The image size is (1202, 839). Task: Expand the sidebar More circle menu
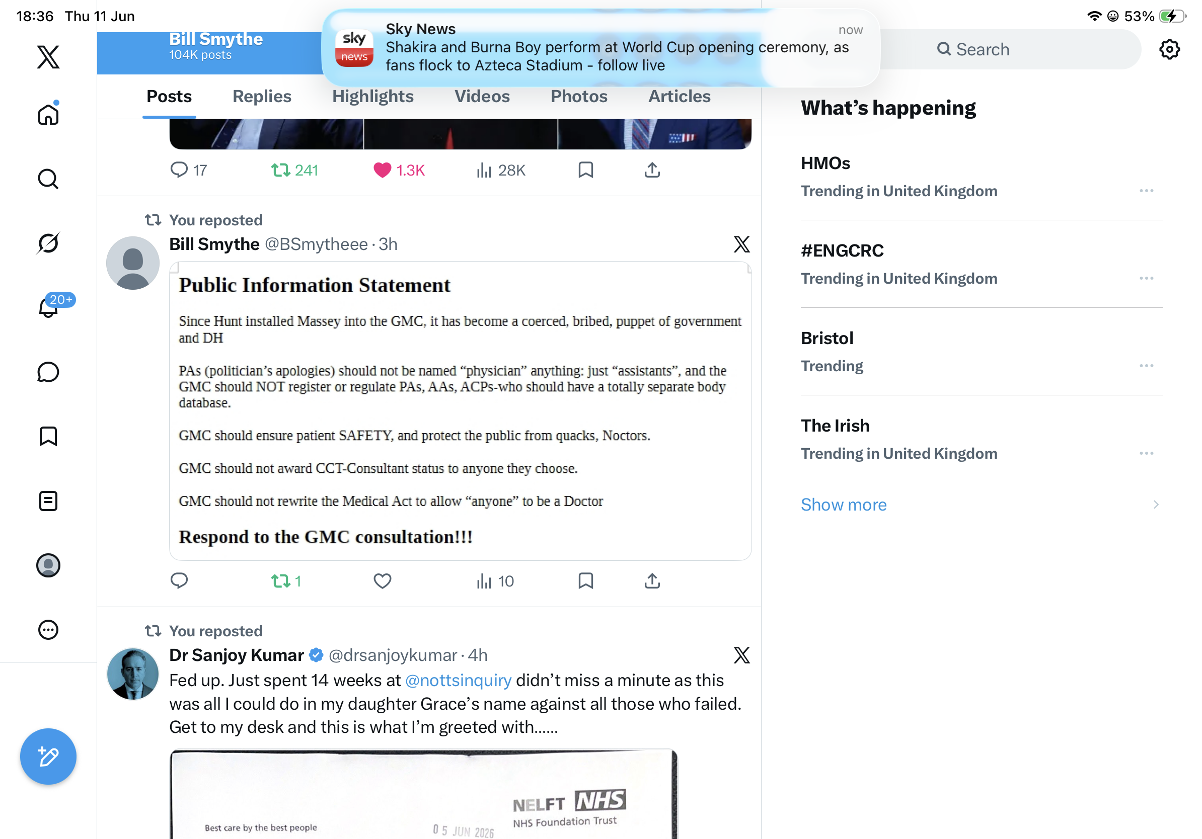coord(48,629)
